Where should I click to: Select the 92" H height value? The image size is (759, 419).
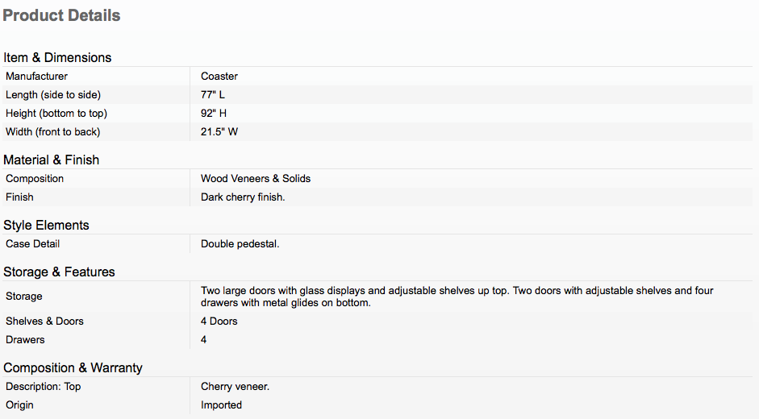(214, 114)
